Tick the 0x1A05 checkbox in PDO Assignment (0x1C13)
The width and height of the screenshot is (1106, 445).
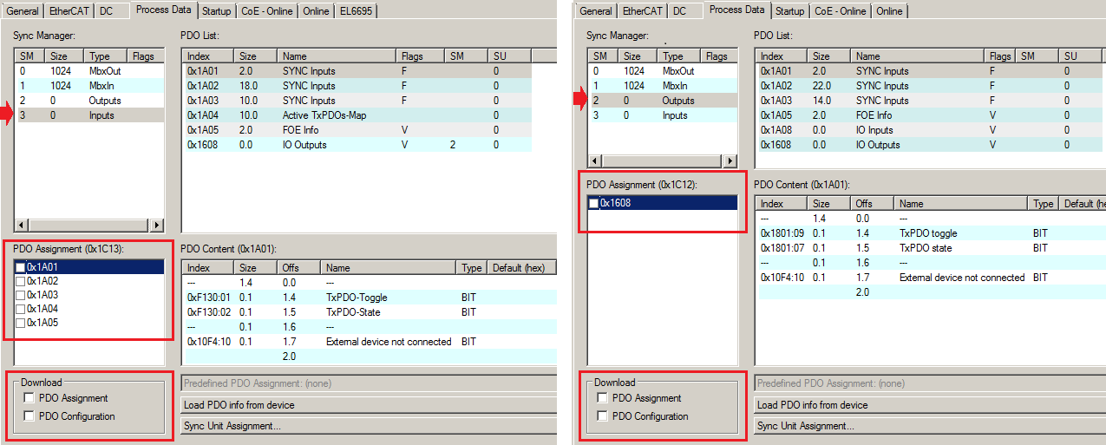click(20, 323)
